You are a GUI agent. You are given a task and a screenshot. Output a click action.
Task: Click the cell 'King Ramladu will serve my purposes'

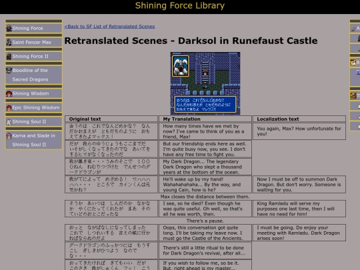pos(299,209)
